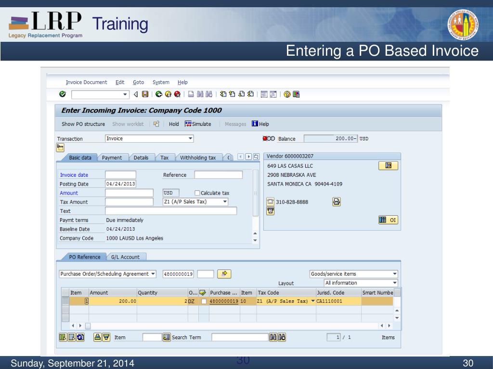Screen dimensions: 493x369
Task: Open the Invoice Document menu
Action: click(87, 82)
